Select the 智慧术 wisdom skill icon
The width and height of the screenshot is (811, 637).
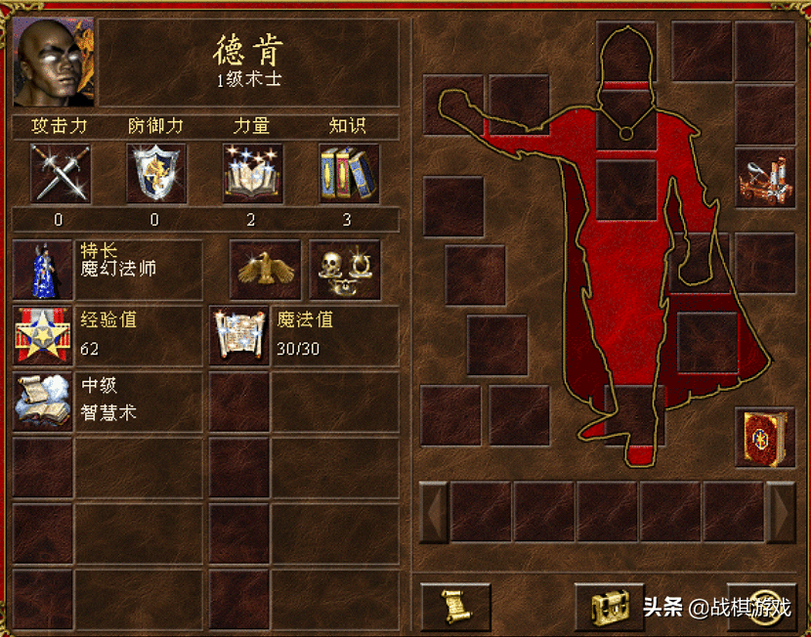42,402
